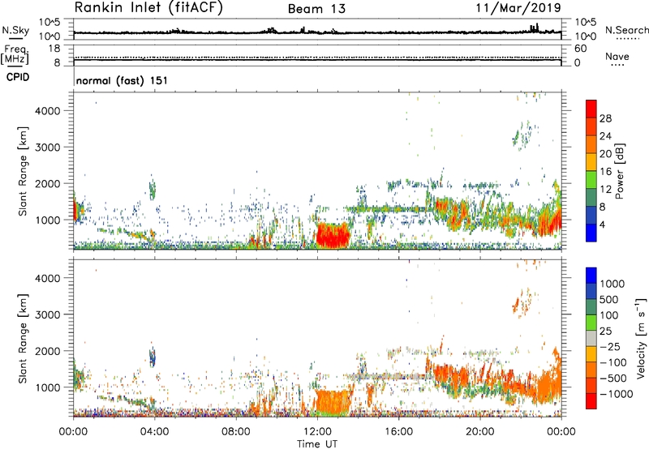Pick the light green Velocity color bar segment
Screen dimensions: 649x449
pyautogui.click(x=591, y=323)
